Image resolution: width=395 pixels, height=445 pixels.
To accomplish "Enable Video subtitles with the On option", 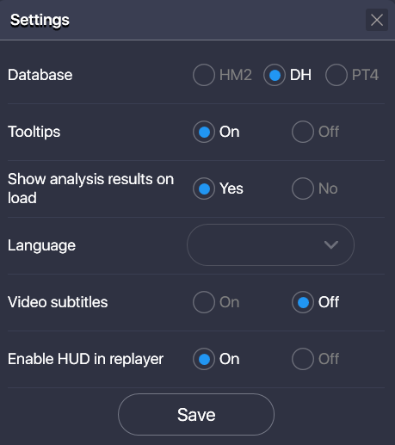I will coord(204,302).
